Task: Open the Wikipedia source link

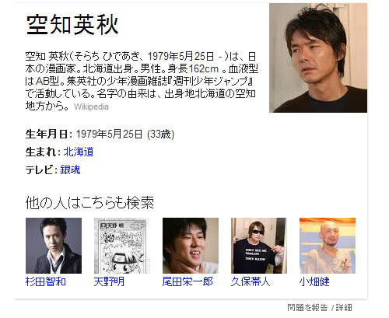Action: coord(91,107)
